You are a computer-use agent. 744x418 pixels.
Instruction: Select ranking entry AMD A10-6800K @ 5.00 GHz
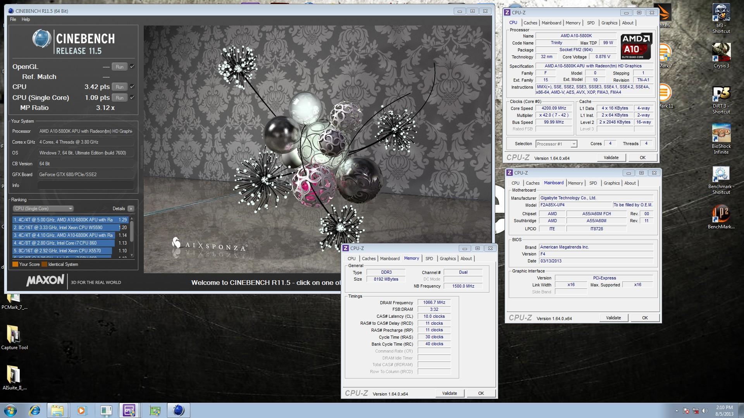tap(70, 220)
